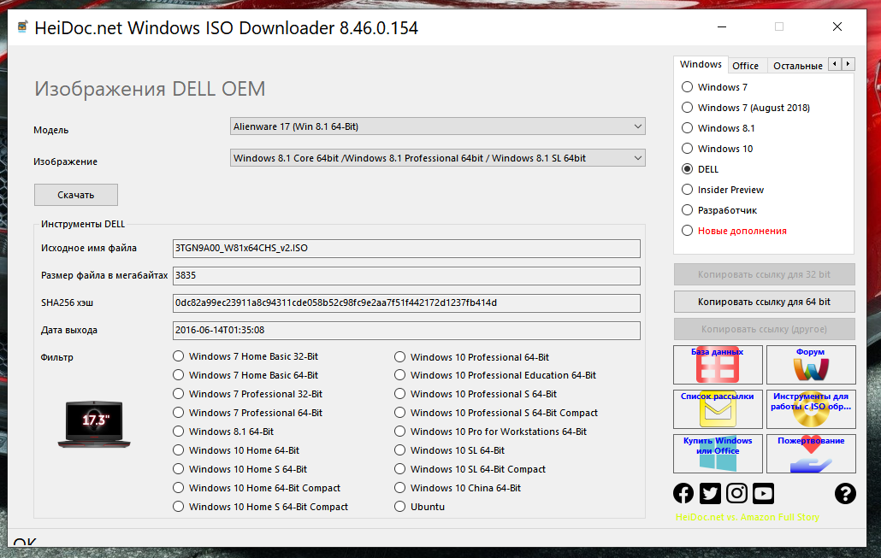
Task: Open the Купить Windows или Office tile
Action: coord(718,454)
